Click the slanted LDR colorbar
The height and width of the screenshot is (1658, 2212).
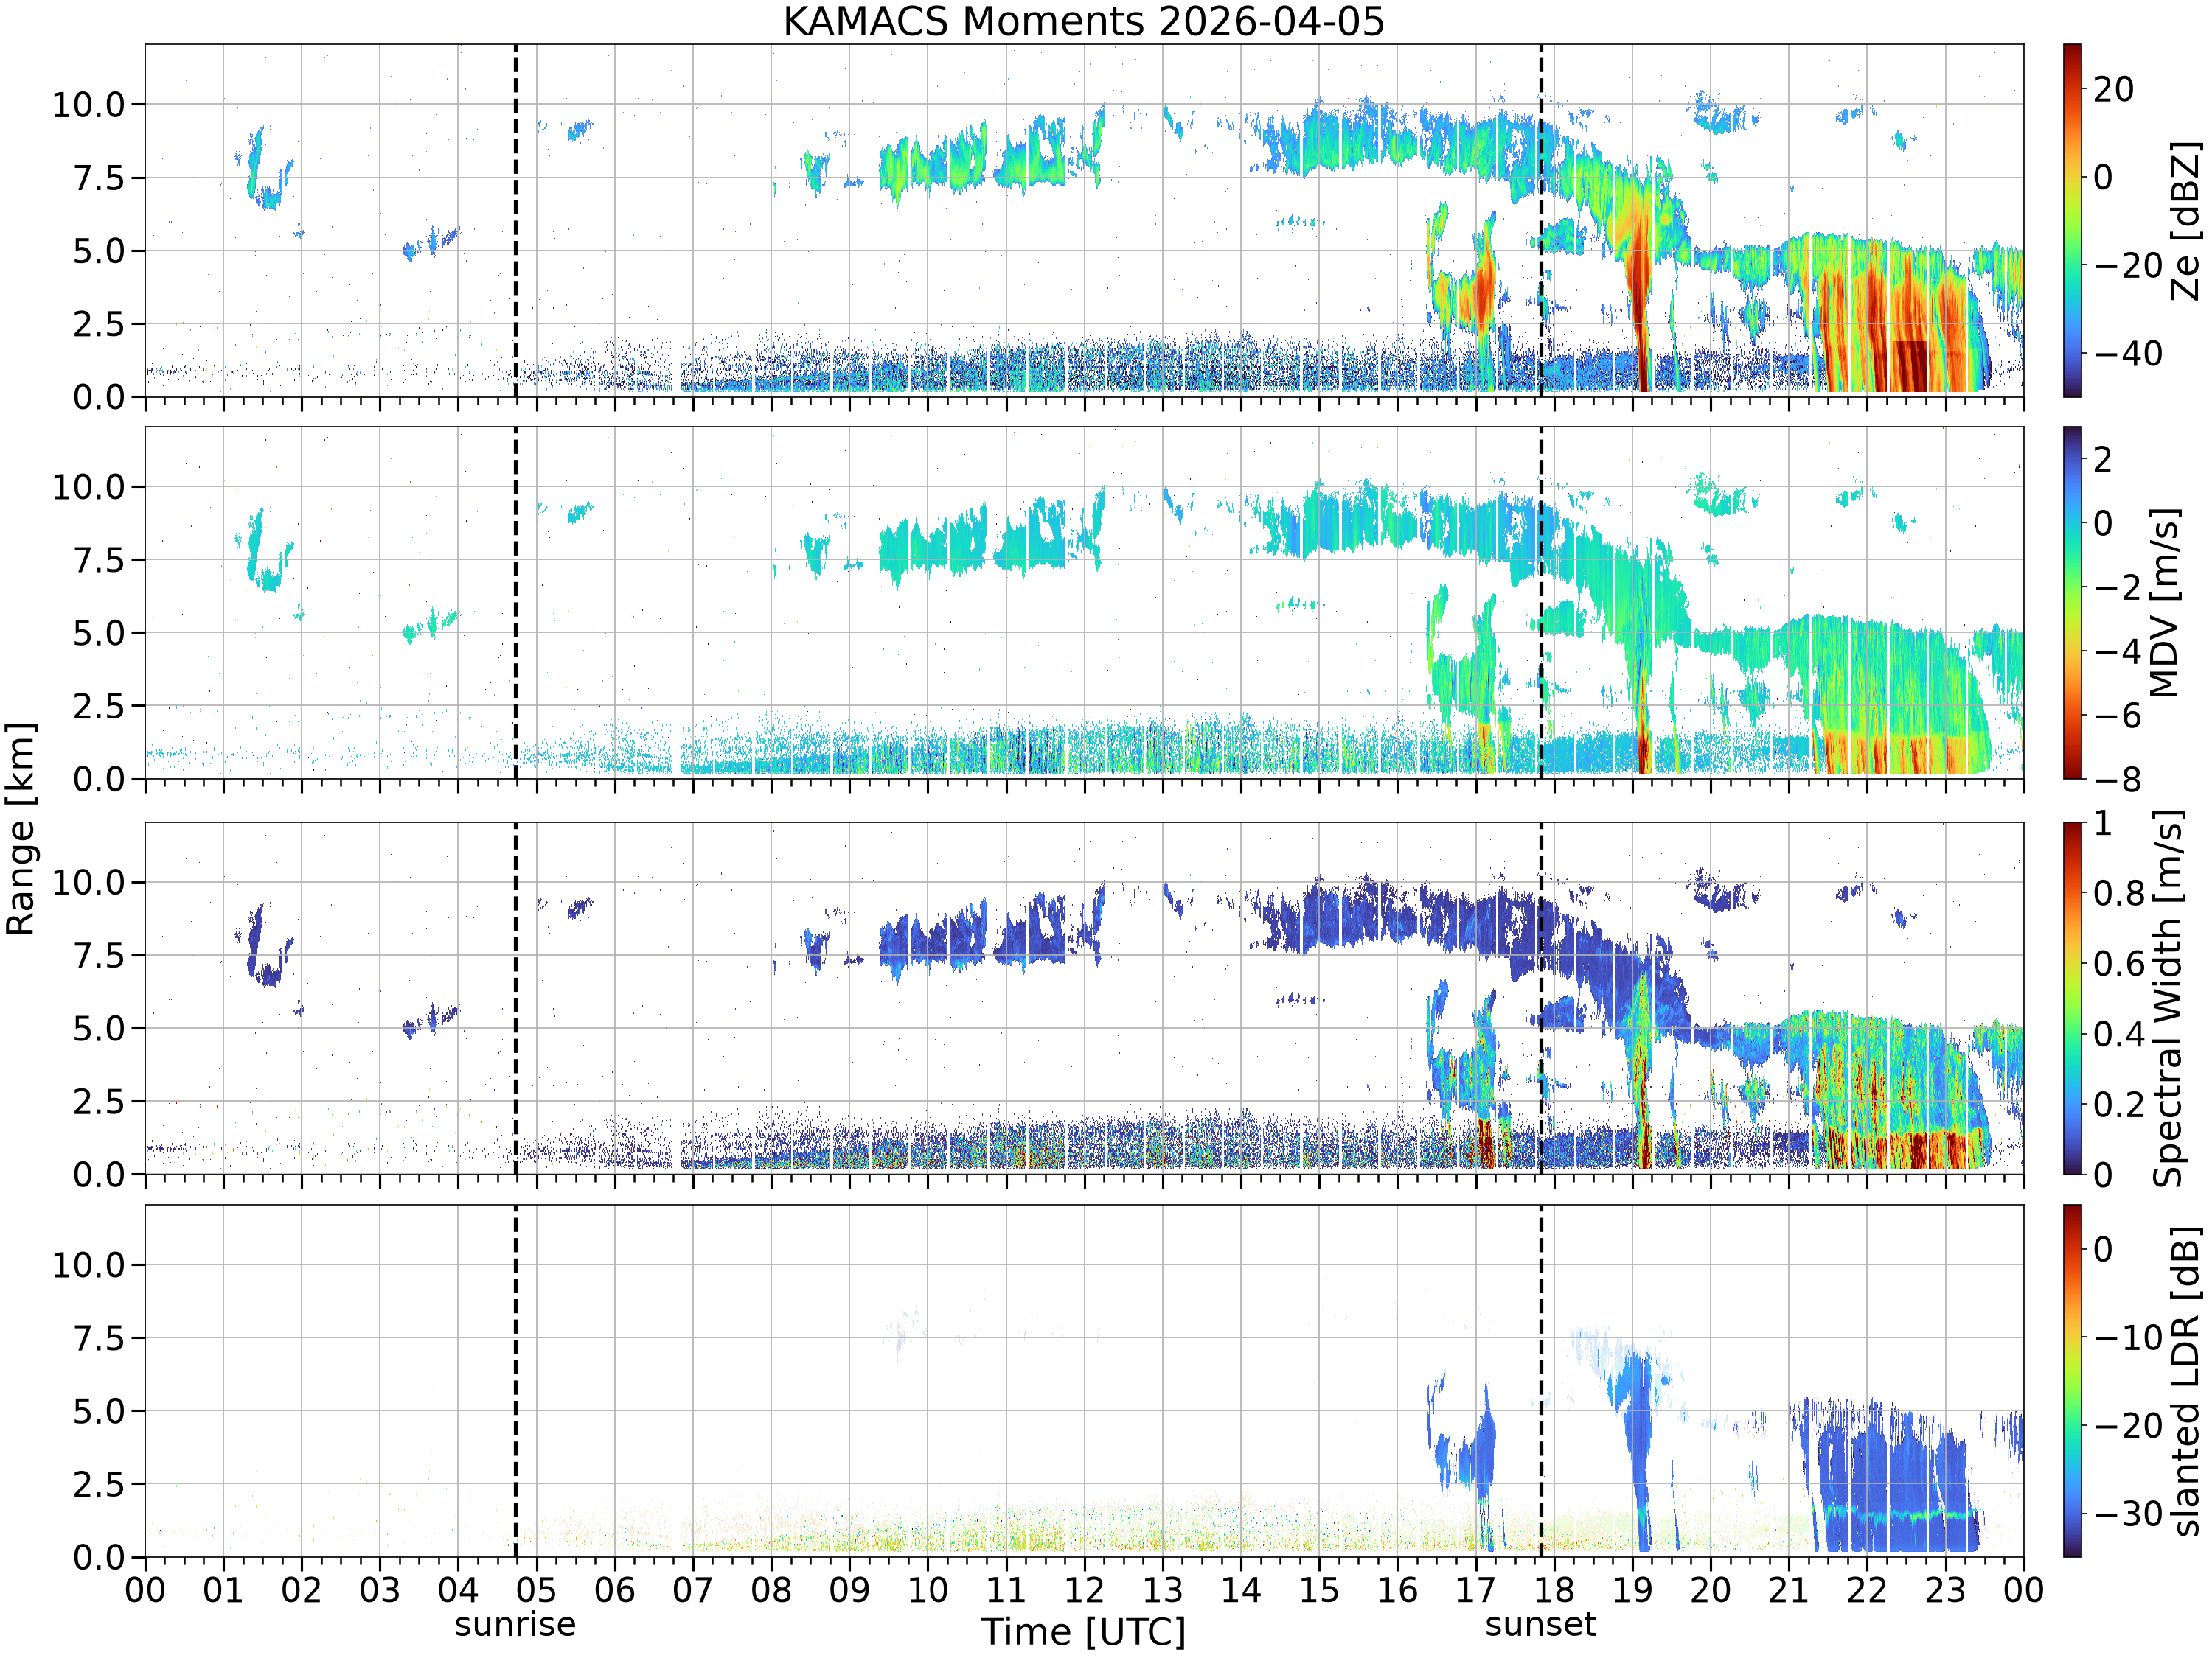(2072, 1380)
